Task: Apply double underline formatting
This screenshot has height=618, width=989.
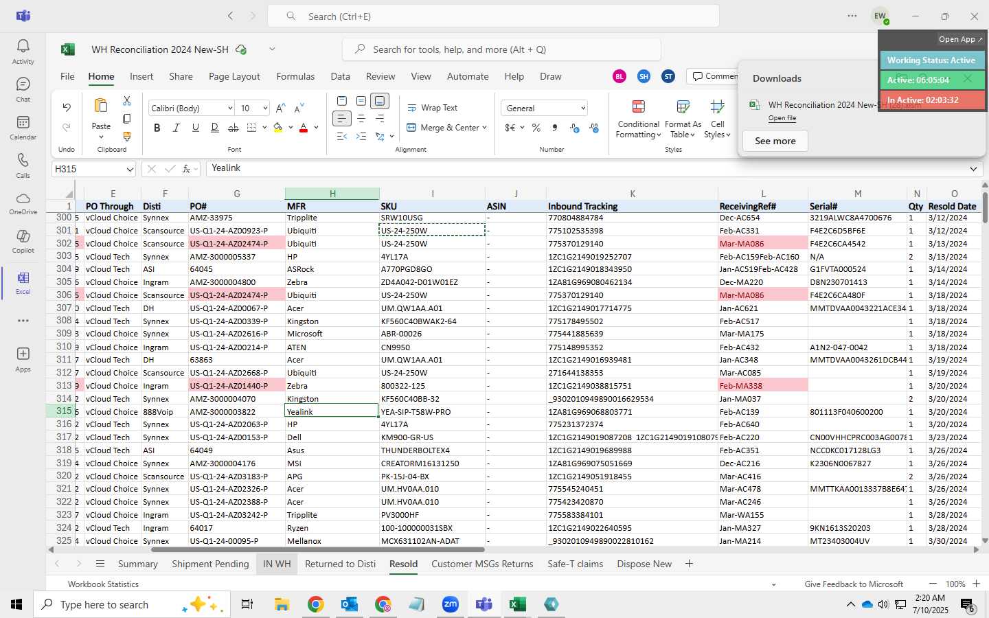Action: point(215,128)
